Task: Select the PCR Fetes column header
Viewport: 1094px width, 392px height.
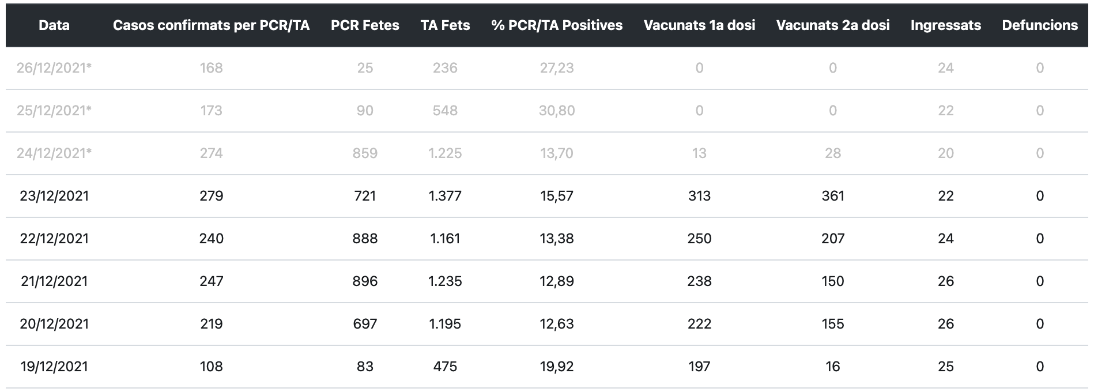Action: coord(365,25)
